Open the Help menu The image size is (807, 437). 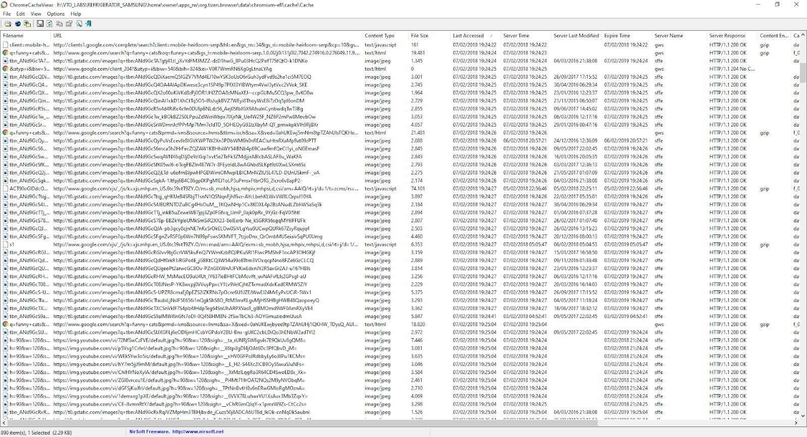[x=76, y=14]
